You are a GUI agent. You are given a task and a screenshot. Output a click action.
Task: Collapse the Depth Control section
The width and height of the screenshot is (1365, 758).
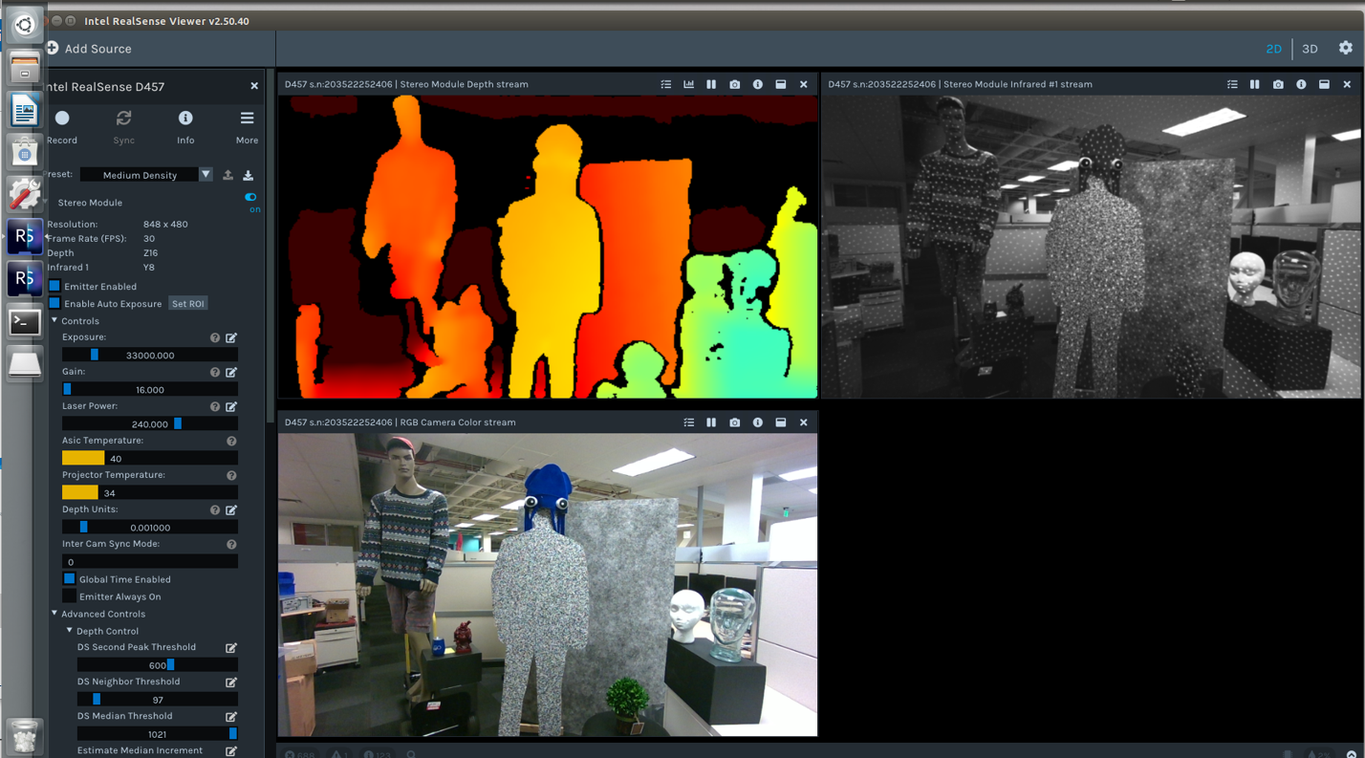(70, 631)
